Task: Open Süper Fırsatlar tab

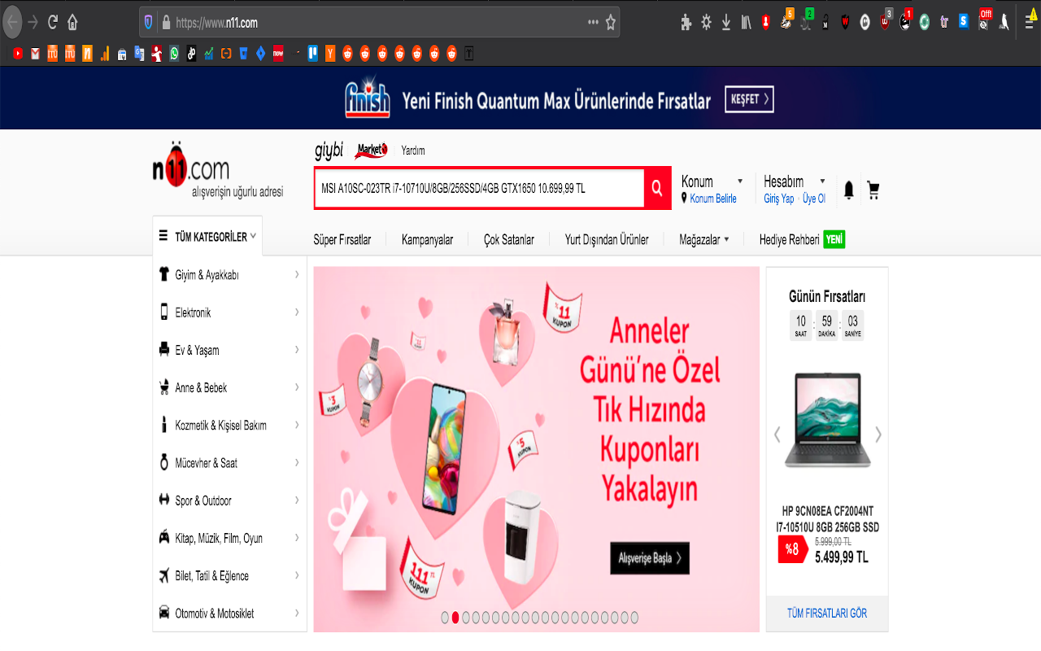Action: click(x=342, y=239)
